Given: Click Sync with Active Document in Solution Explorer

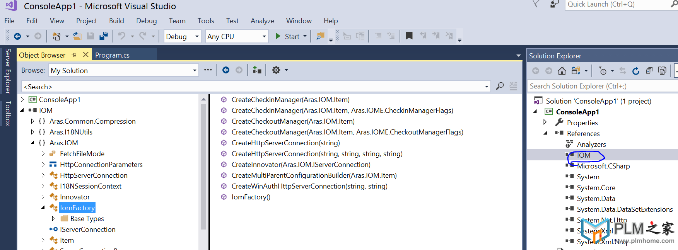Looking at the screenshot, I should (623, 71).
